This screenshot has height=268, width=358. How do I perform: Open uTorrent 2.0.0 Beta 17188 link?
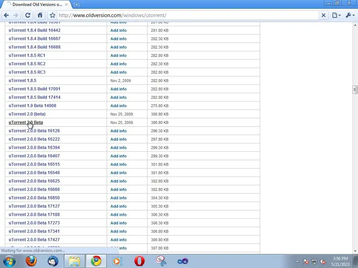(34, 215)
